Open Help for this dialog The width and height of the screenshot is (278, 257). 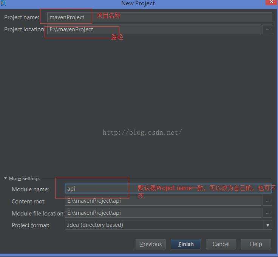[256, 244]
